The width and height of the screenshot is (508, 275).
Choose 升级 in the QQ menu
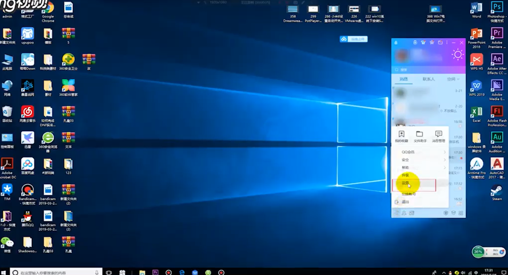(420, 175)
